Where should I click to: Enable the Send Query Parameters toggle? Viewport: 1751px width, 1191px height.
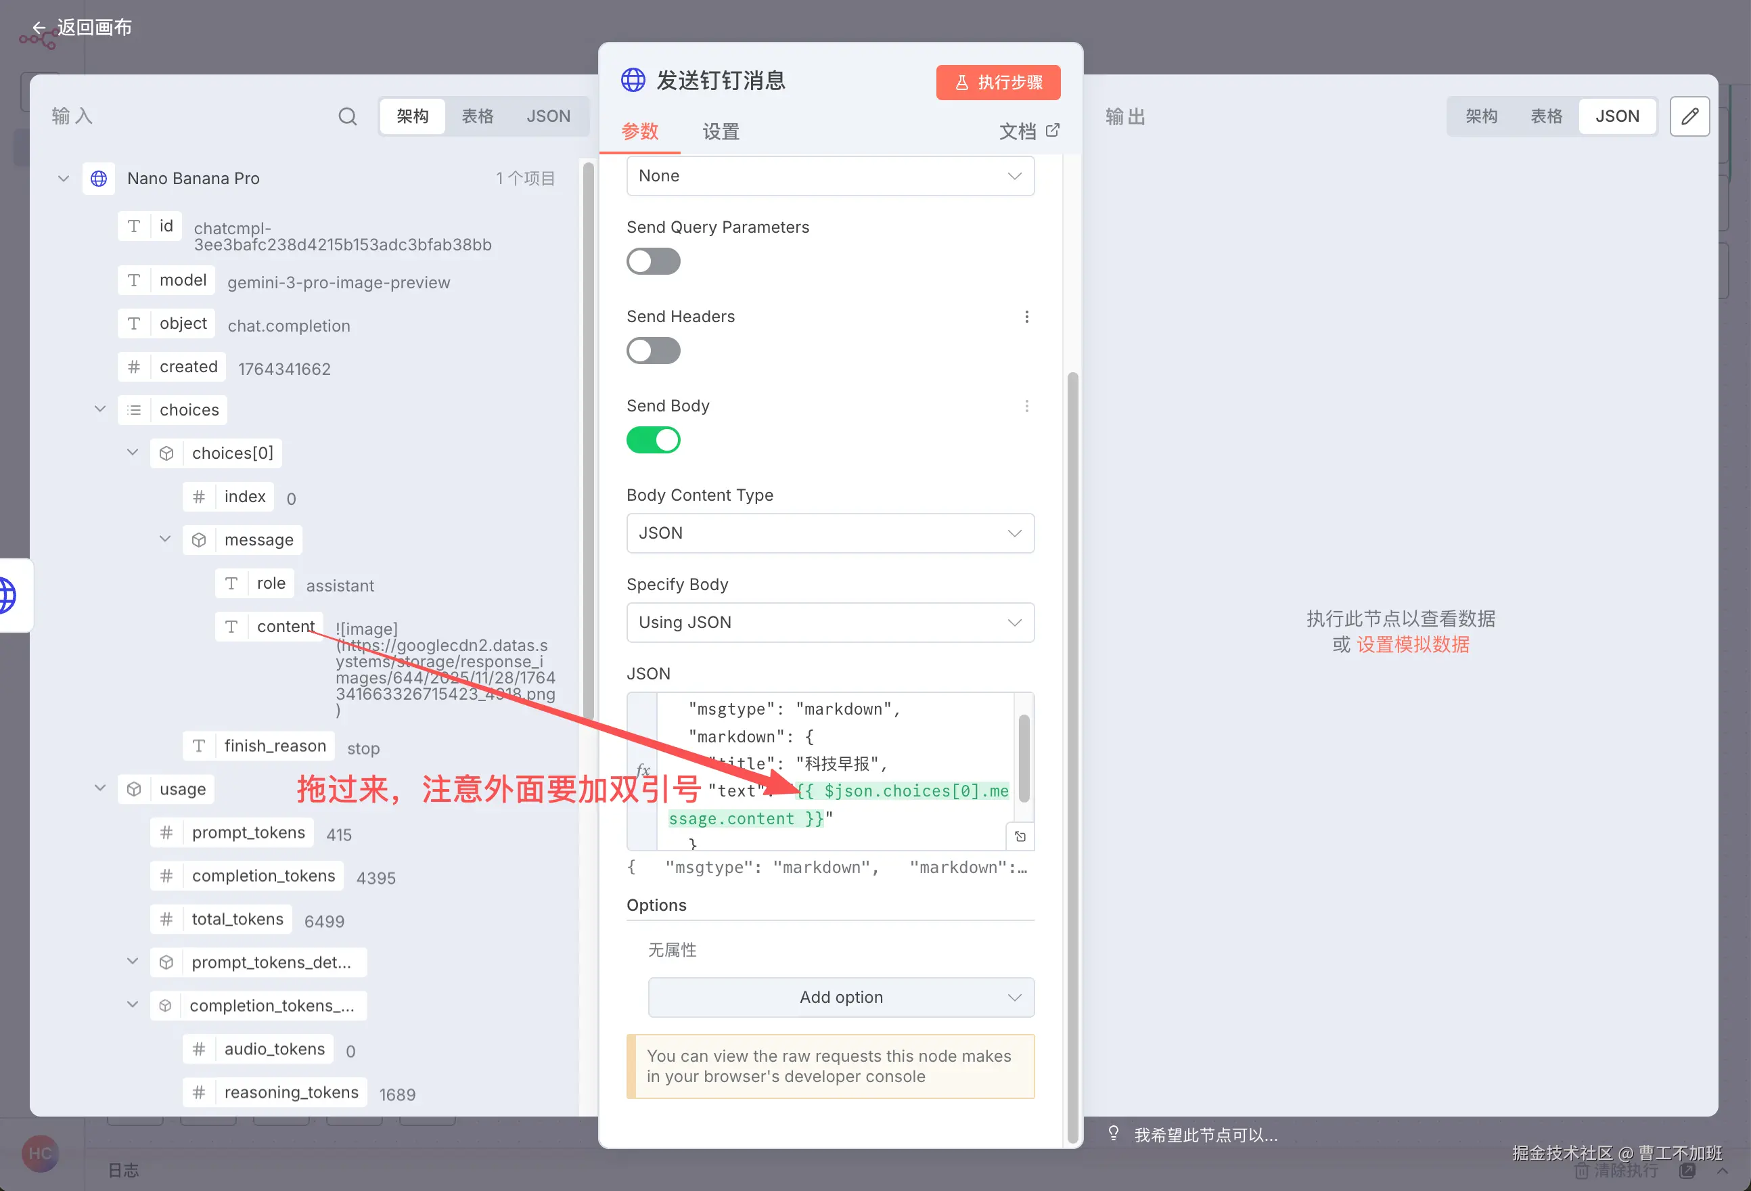(653, 262)
